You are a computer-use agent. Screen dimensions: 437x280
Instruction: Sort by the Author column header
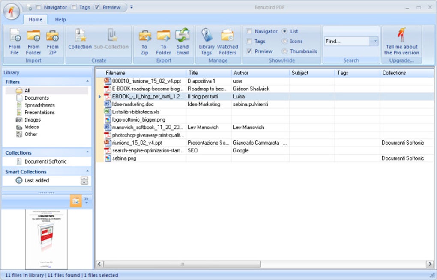(260, 73)
